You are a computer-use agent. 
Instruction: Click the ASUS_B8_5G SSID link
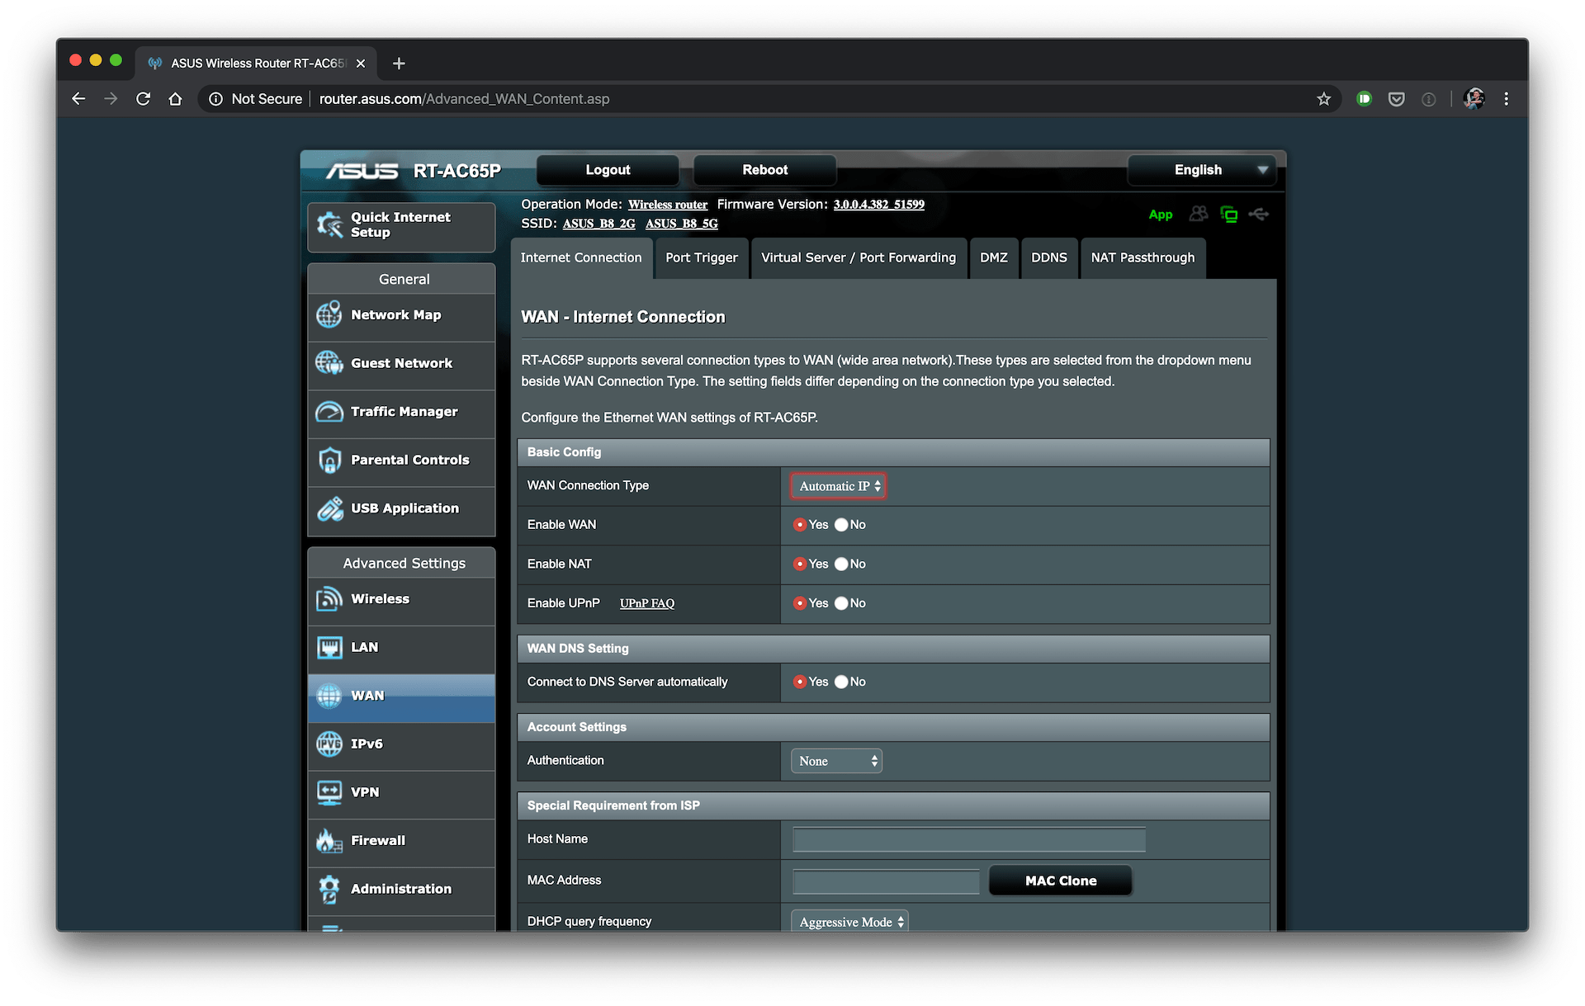pos(682,224)
